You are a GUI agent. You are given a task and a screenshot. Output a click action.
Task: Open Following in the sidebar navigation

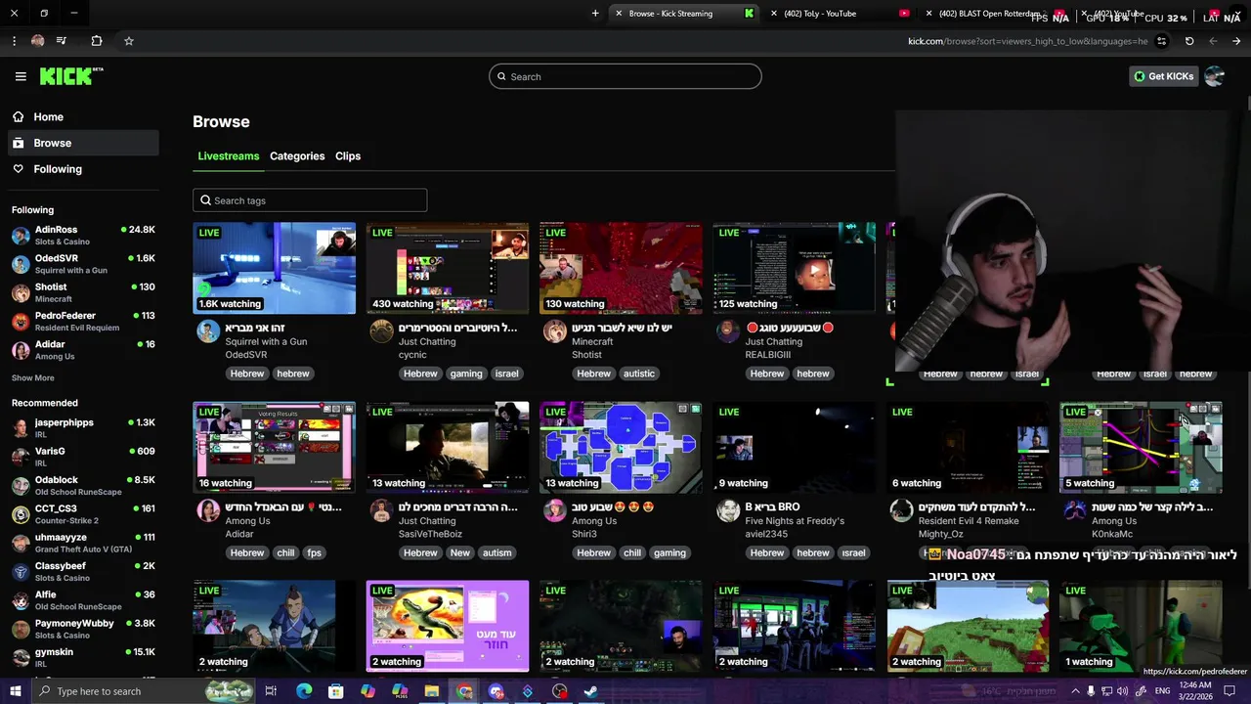click(82, 169)
